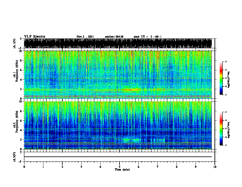
Task: Click the 4 kHz tick on ch.1 frequency axis
Action: (x=21, y=80)
